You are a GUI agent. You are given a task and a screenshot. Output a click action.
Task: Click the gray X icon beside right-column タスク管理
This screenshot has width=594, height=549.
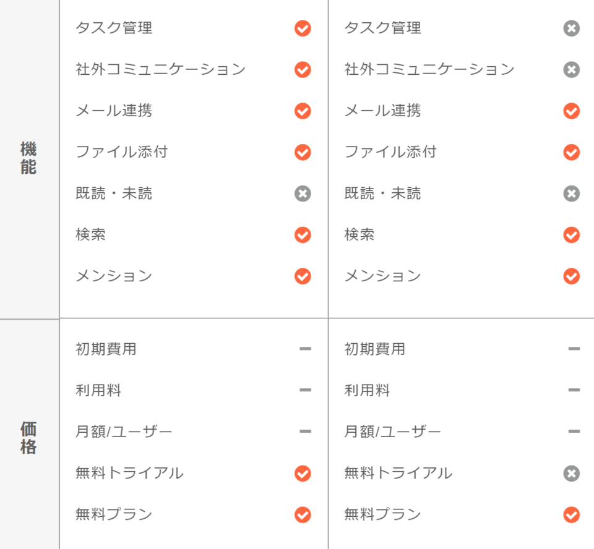(571, 28)
